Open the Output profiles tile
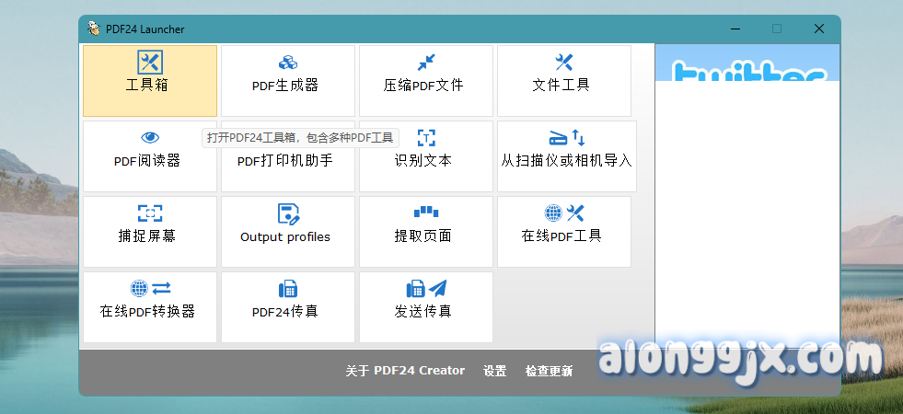Viewport: 903px width, 414px height. [x=288, y=232]
